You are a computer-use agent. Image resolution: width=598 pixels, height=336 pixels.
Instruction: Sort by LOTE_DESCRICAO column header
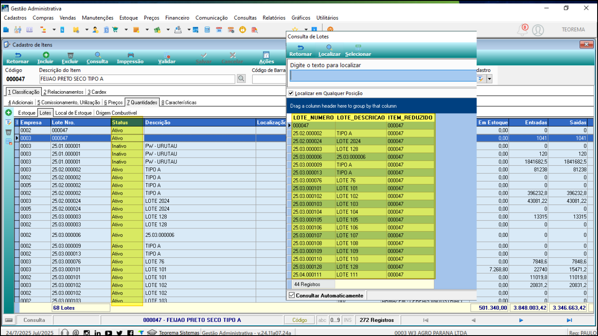[x=361, y=118]
